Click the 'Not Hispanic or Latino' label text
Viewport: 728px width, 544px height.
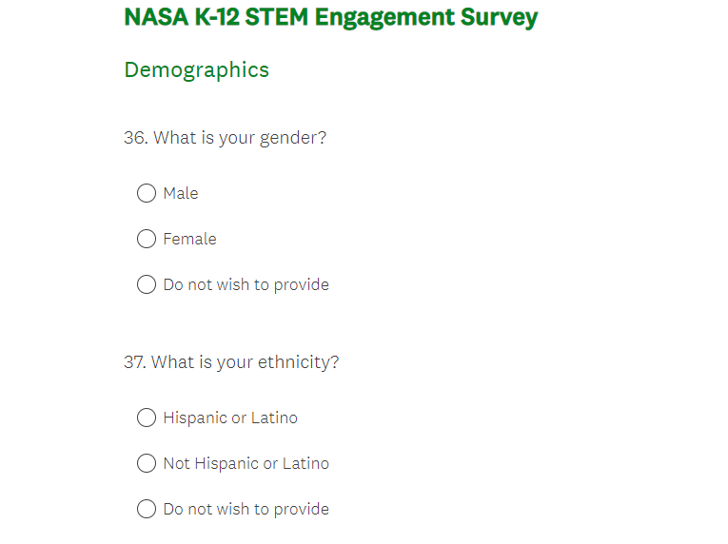[246, 463]
